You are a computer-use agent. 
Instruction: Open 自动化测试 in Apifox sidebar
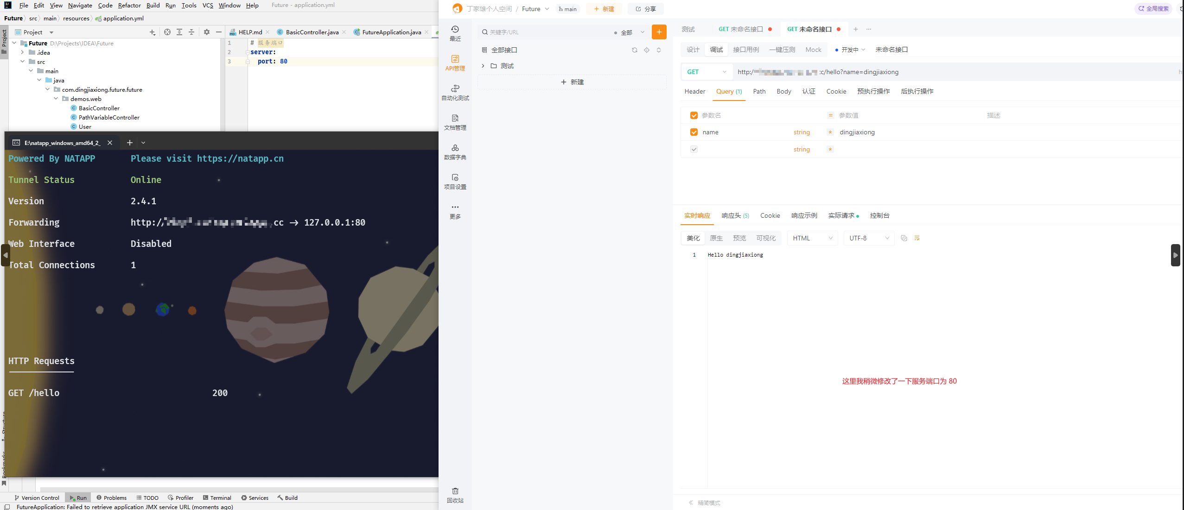455,93
